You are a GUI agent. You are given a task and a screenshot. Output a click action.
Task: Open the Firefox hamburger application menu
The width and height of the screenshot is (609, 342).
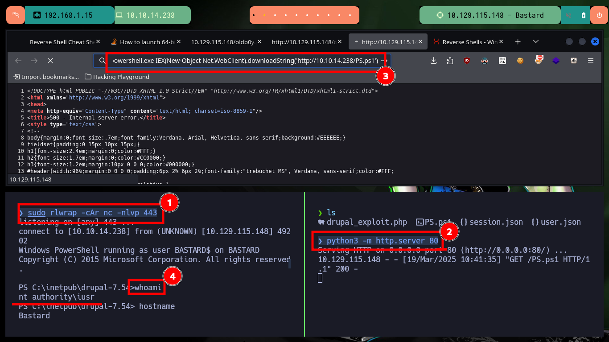point(591,61)
